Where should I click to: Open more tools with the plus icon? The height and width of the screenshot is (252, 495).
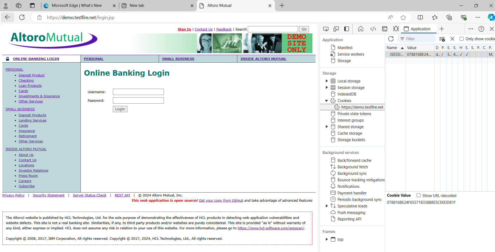[x=441, y=29]
